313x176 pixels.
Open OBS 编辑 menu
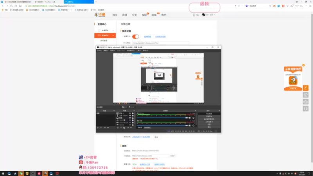106,51
